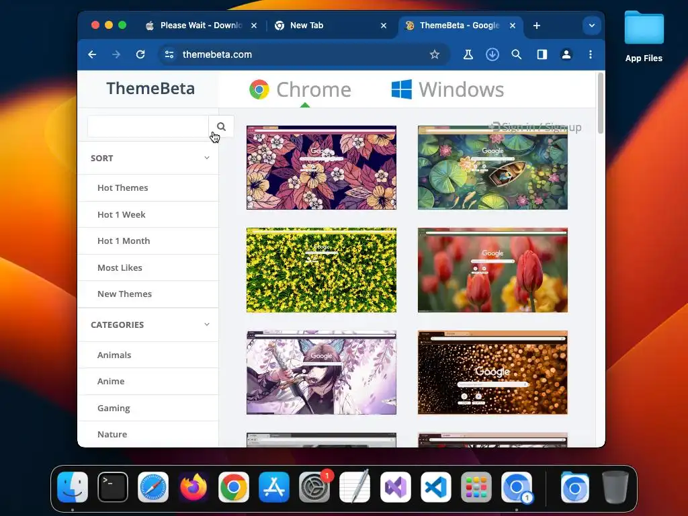Screen dimensions: 688x516
Task: Close the ThemeBeta tab
Action: (x=513, y=26)
